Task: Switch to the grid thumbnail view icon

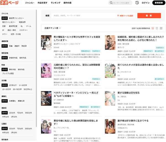Action: pyautogui.click(x=161, y=28)
